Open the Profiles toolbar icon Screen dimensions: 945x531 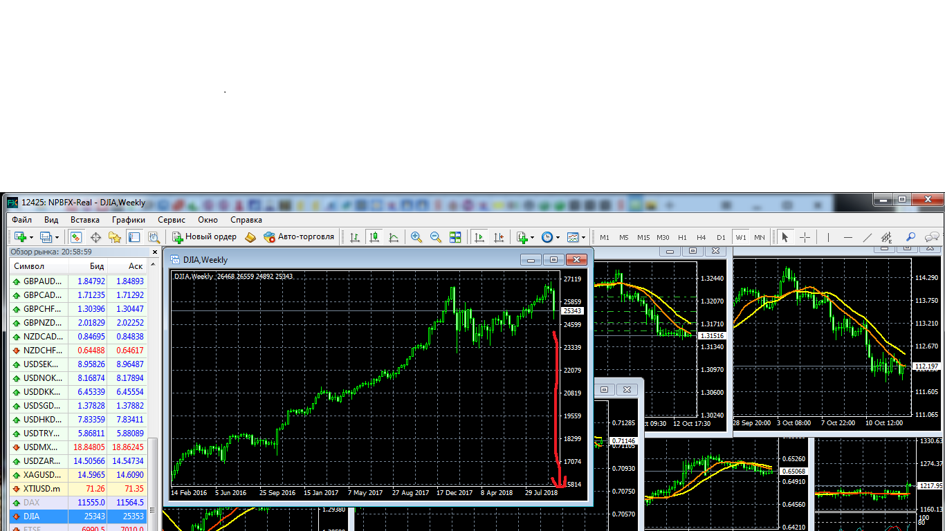point(46,237)
